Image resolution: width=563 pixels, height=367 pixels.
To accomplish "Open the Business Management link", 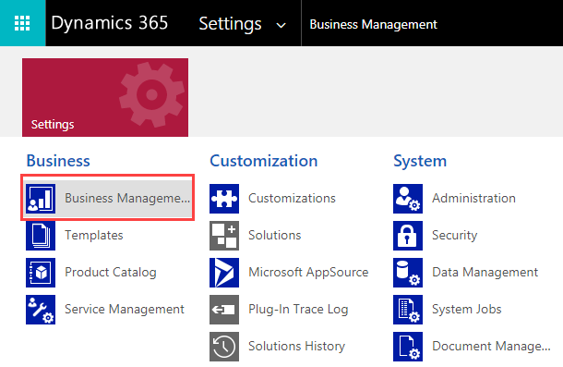I will point(127,198).
